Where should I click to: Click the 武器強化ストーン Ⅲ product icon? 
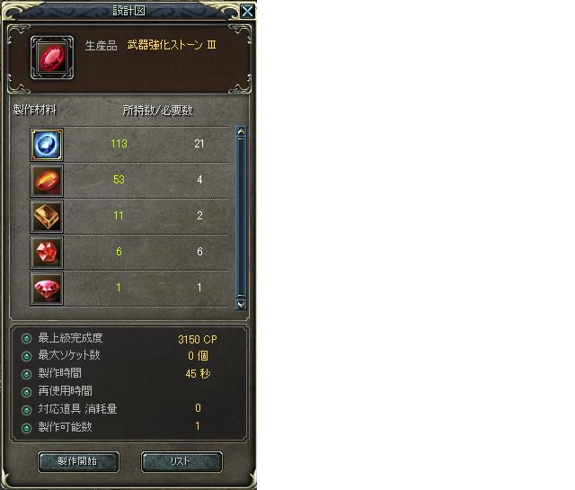coord(52,58)
